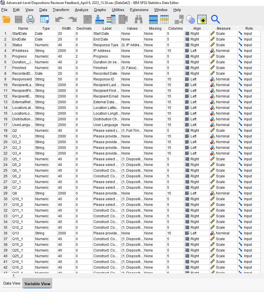Click the Missing column header
This screenshot has width=264, height=292.
(x=155, y=28)
